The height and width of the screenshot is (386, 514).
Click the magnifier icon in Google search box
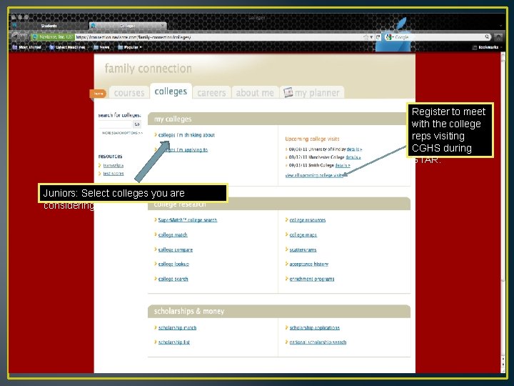coord(487,37)
